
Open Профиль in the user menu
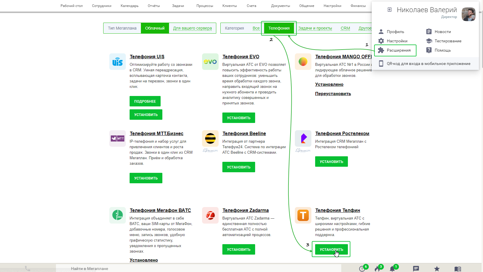point(395,32)
